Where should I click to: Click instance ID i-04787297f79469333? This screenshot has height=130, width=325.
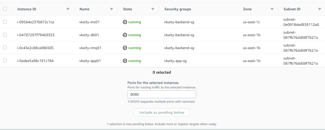(36, 35)
